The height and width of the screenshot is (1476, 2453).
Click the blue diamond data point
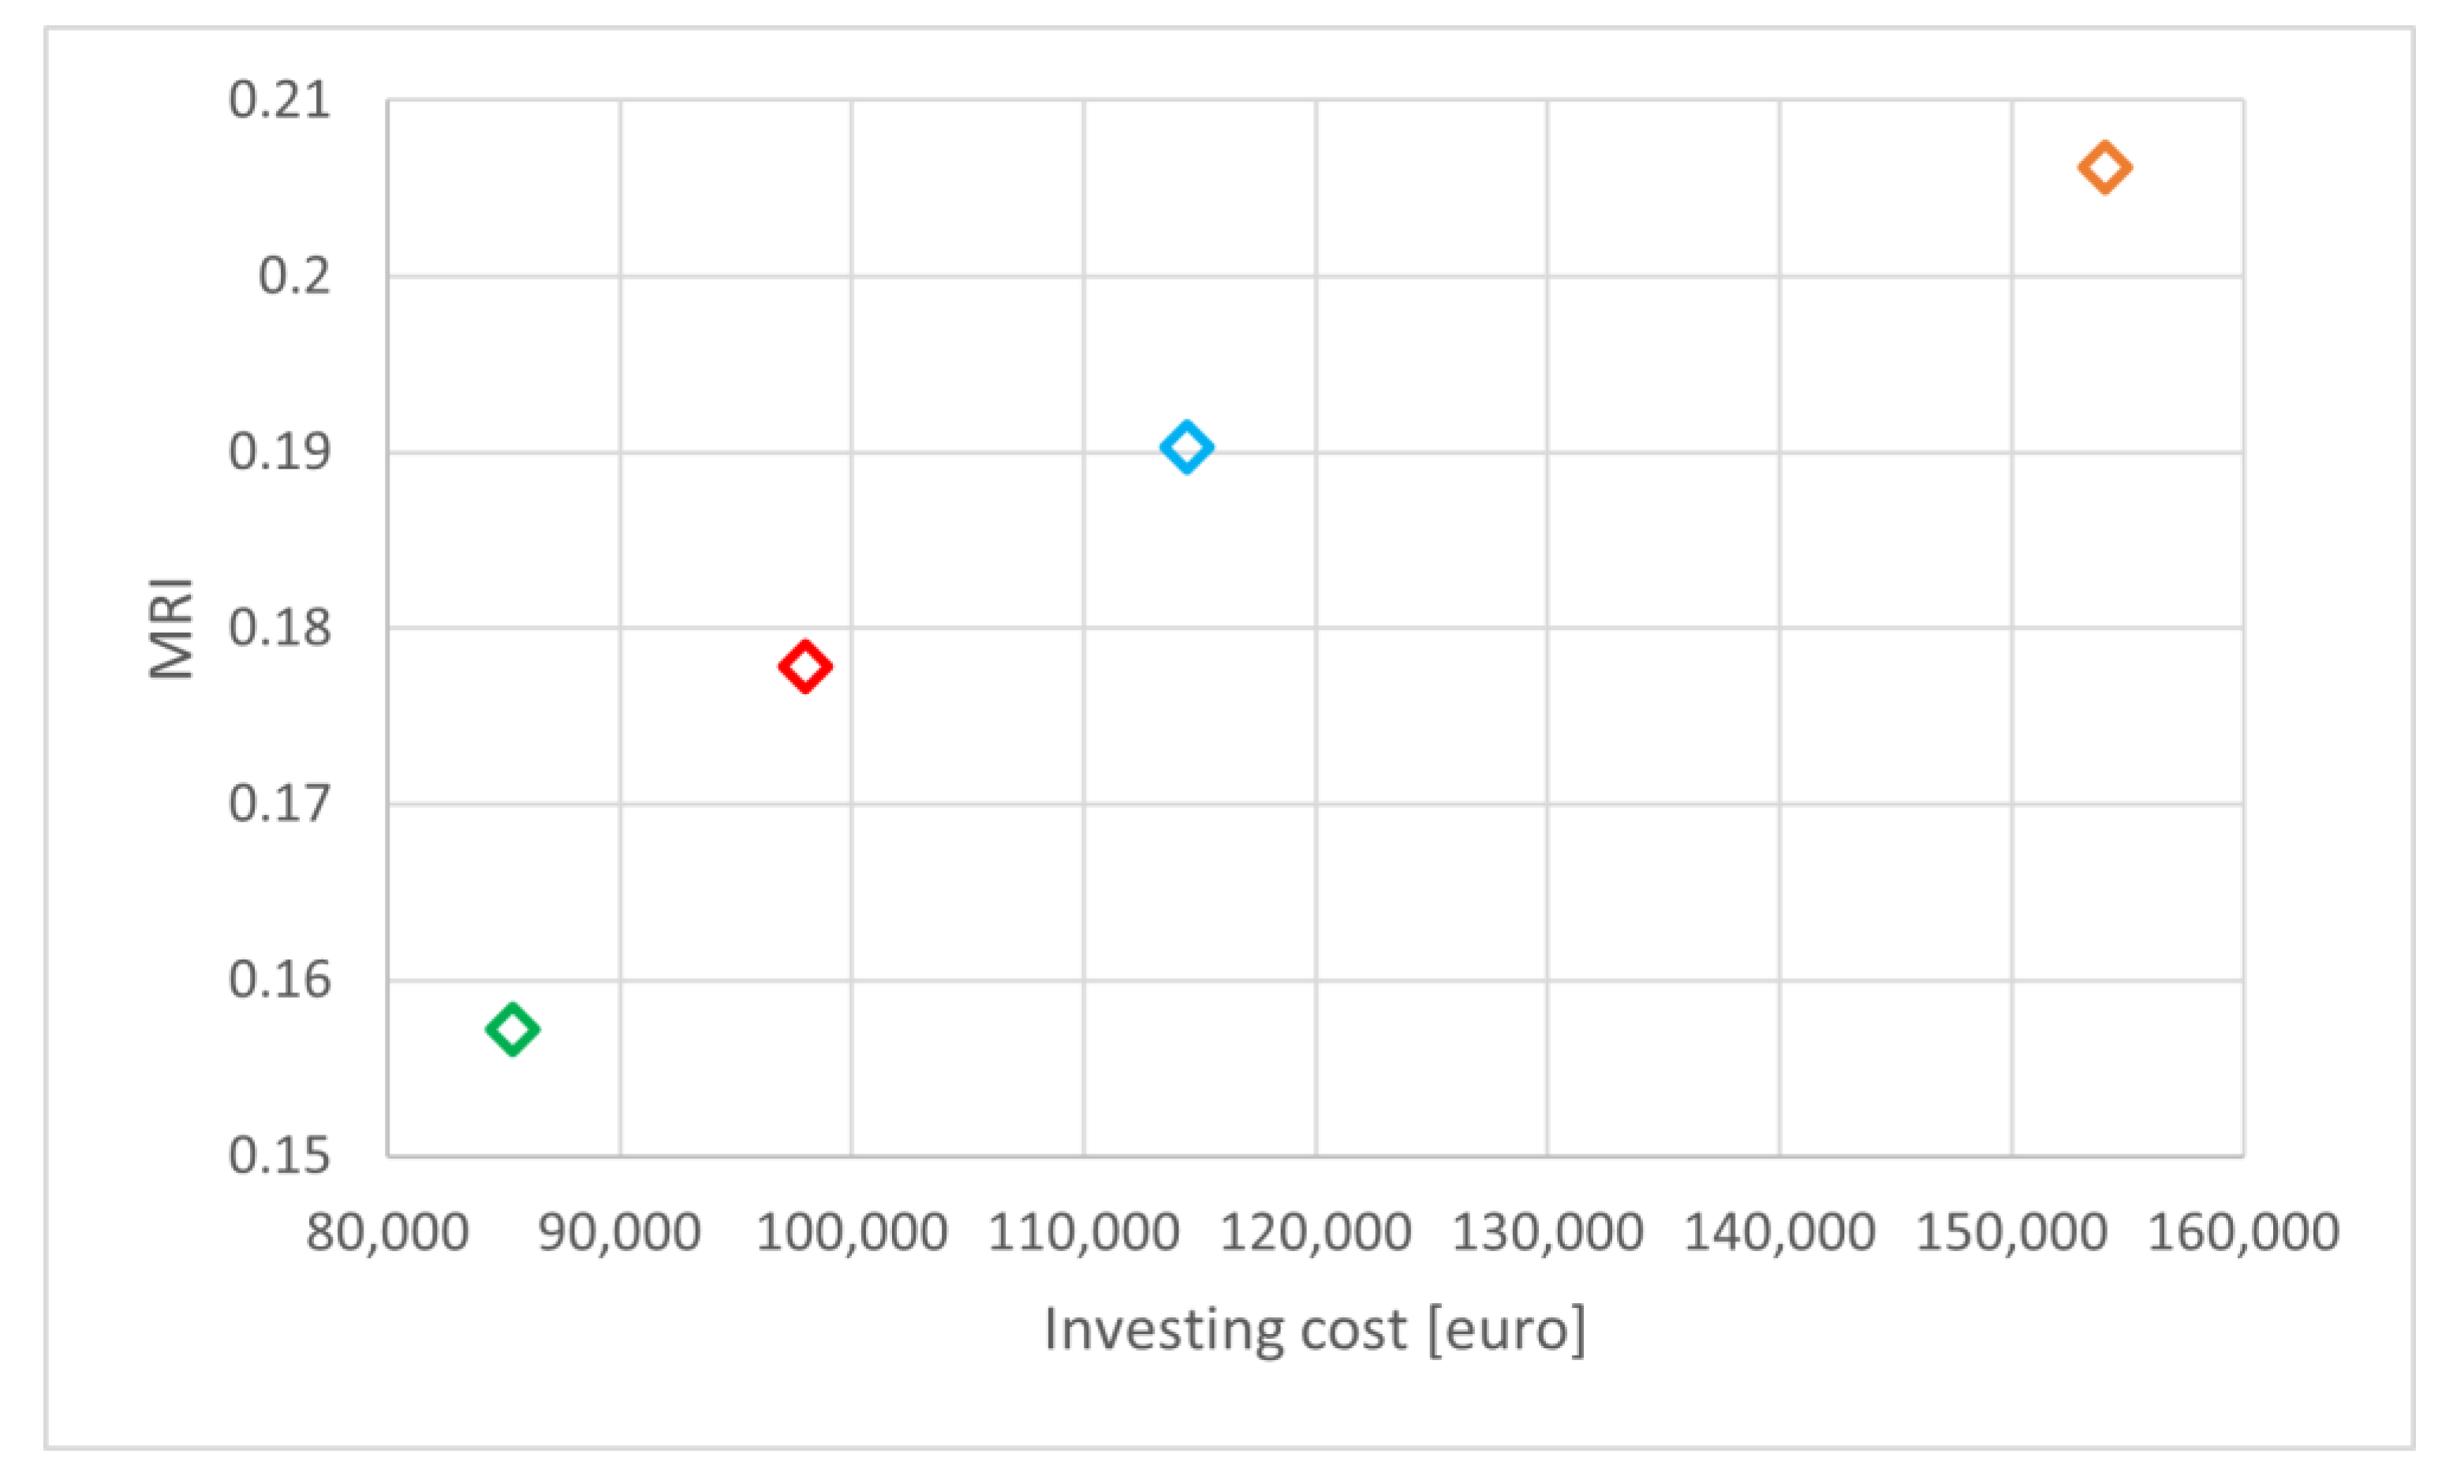tap(1186, 447)
